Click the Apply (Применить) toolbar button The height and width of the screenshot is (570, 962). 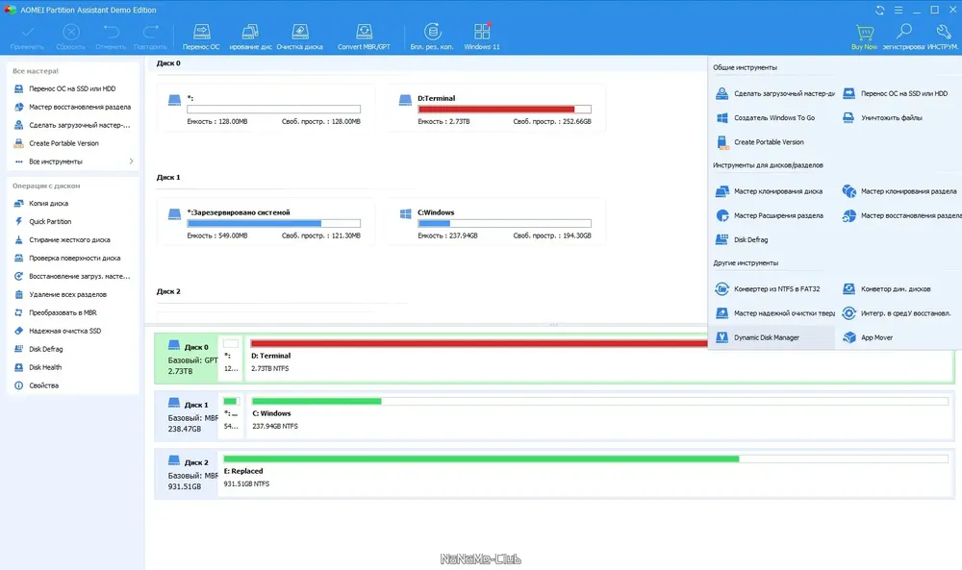tap(28, 37)
